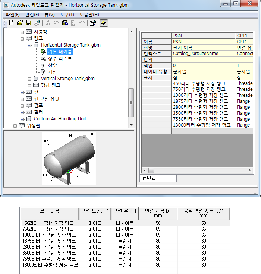Expand the Custom Air Handling Unit node

(22, 120)
